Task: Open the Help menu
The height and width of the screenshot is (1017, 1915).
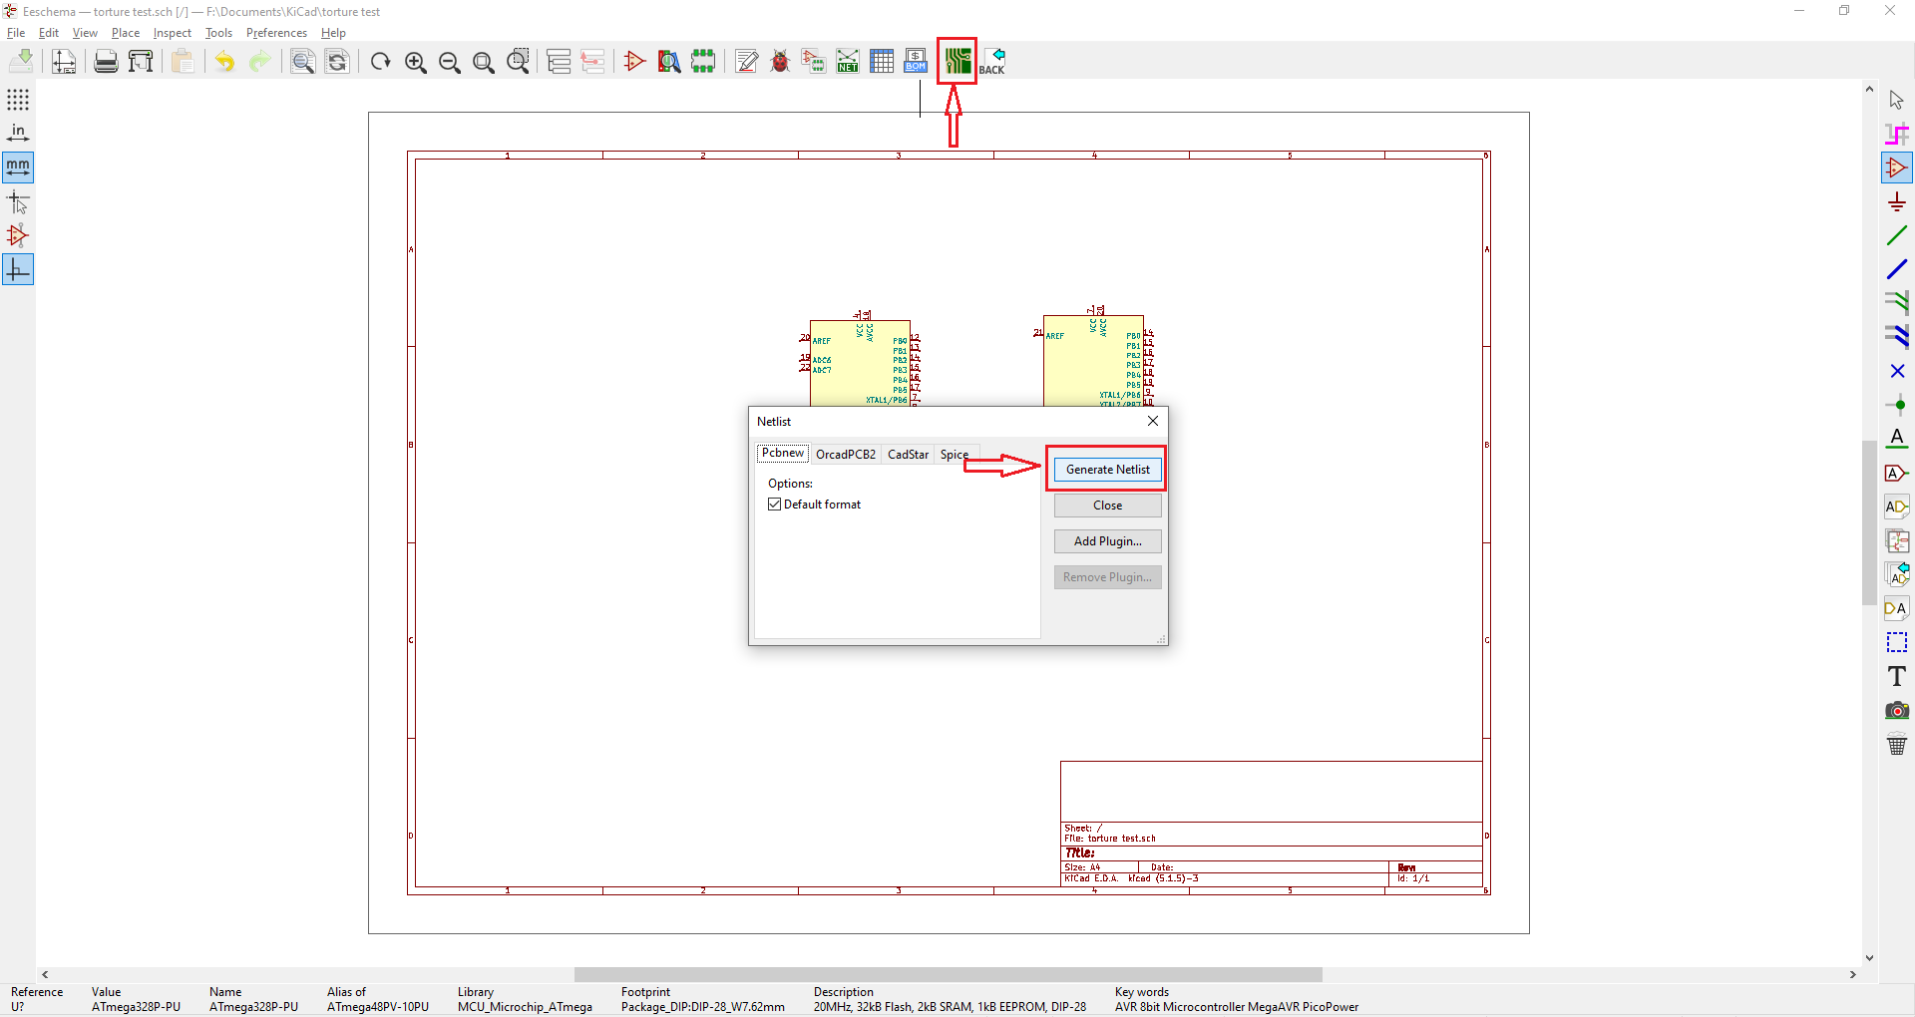Action: tap(333, 33)
